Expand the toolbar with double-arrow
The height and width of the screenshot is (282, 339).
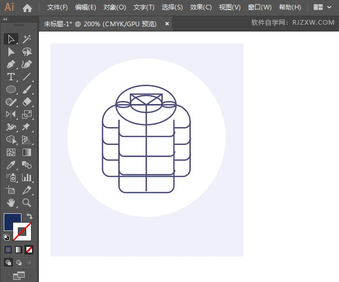pos(5,19)
